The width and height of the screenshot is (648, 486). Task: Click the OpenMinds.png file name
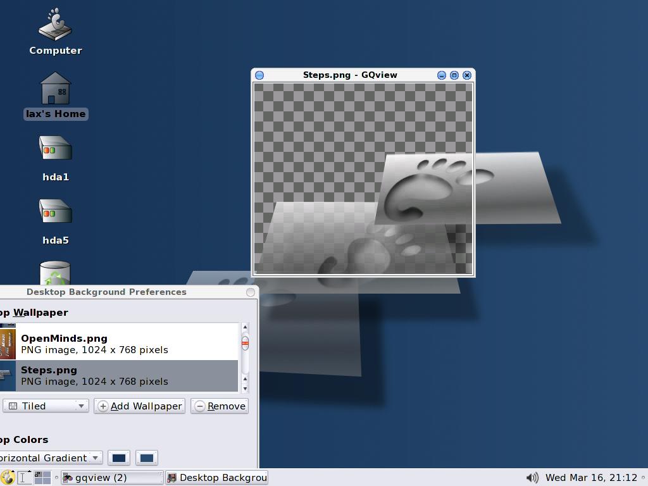(x=64, y=339)
